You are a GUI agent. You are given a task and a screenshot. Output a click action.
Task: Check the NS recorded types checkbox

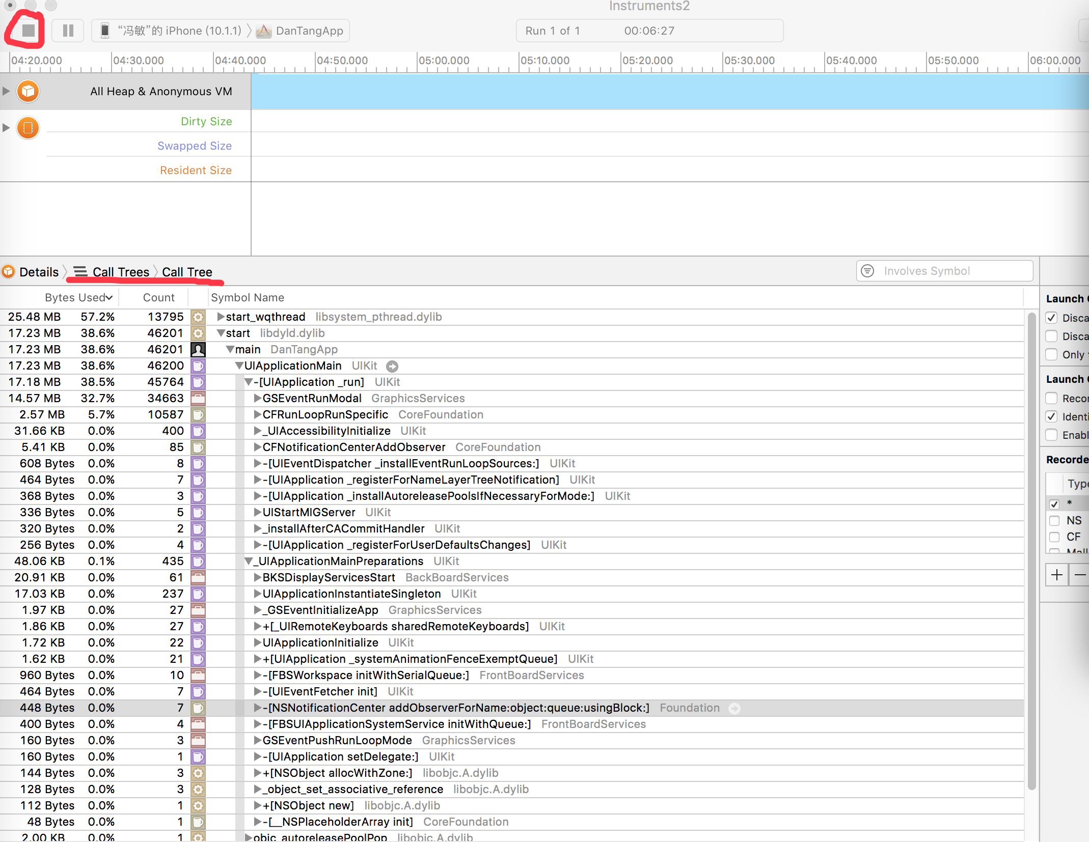click(x=1054, y=520)
